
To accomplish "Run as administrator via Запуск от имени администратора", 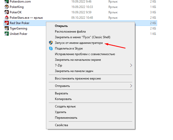I will [79, 43].
